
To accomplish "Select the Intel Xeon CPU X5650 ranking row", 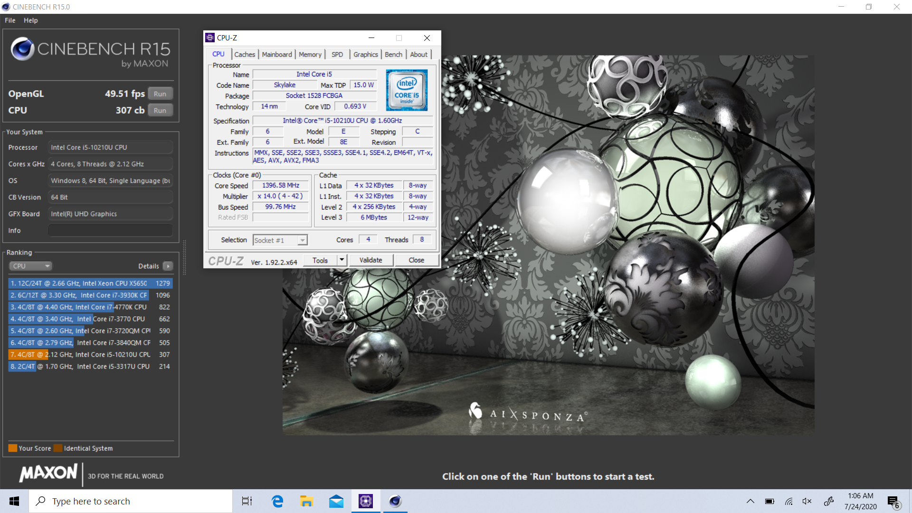I will [90, 283].
